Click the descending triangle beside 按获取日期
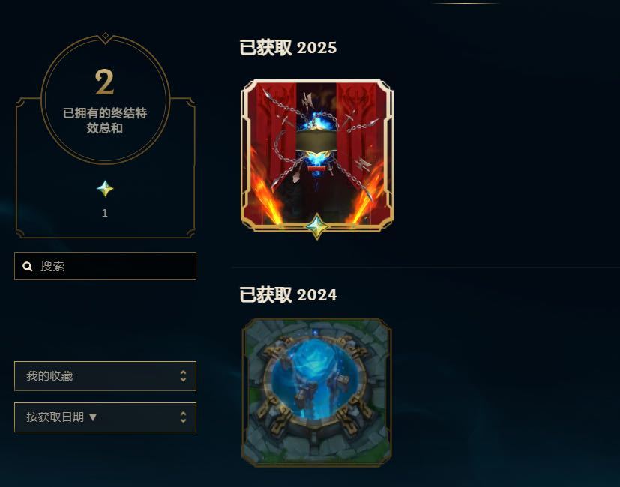The width and height of the screenshot is (620, 487). [92, 417]
